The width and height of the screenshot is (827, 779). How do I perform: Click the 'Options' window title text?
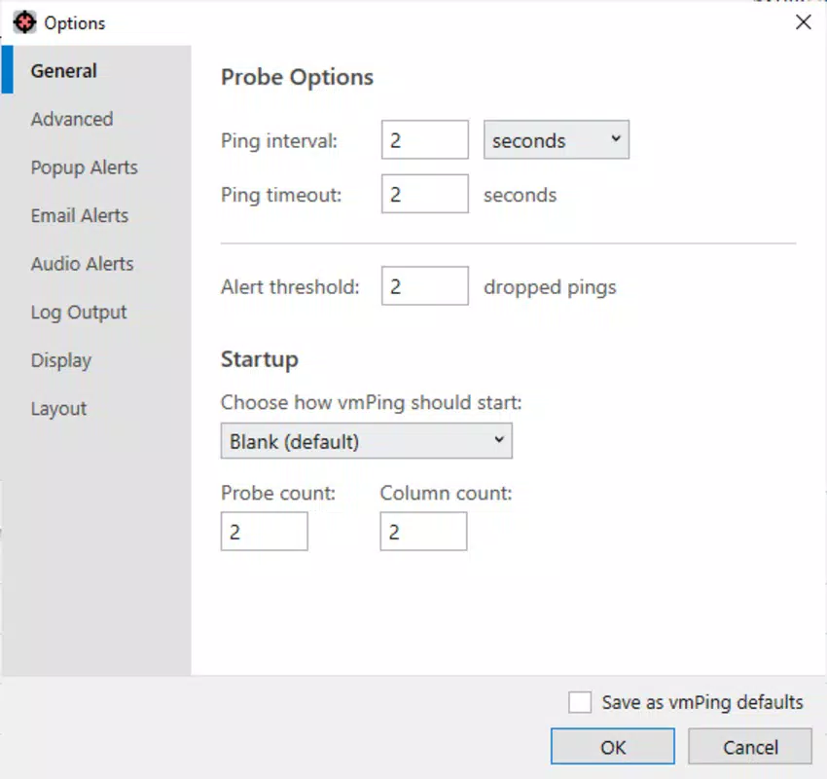tap(75, 23)
